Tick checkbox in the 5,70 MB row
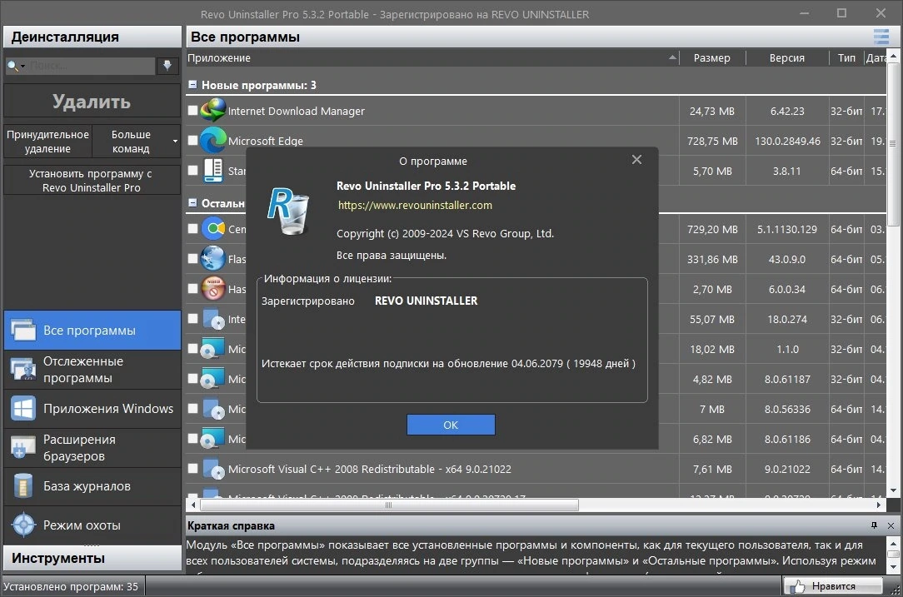 point(193,170)
